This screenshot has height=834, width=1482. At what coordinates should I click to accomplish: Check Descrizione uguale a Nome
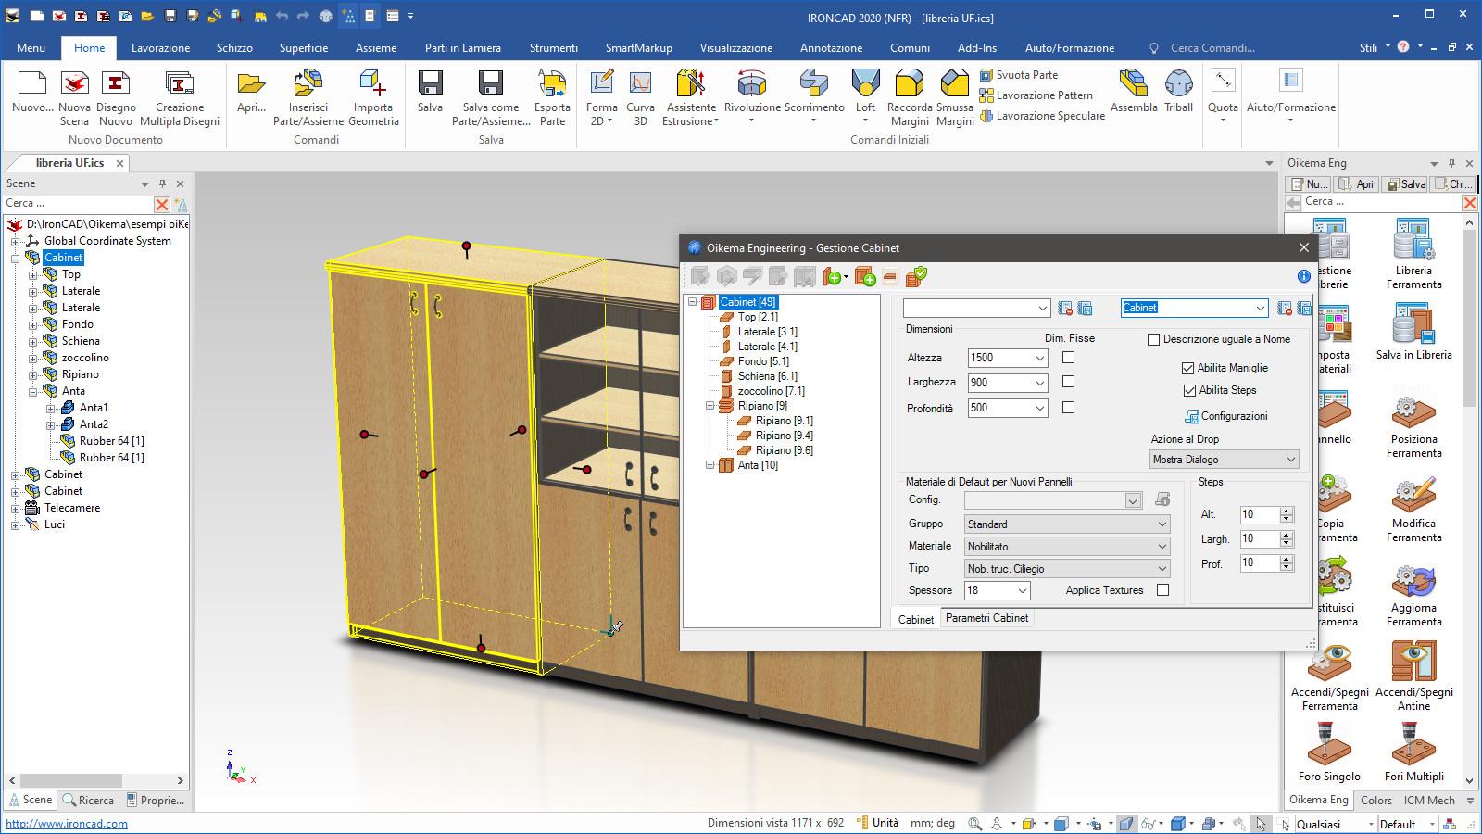click(1153, 339)
